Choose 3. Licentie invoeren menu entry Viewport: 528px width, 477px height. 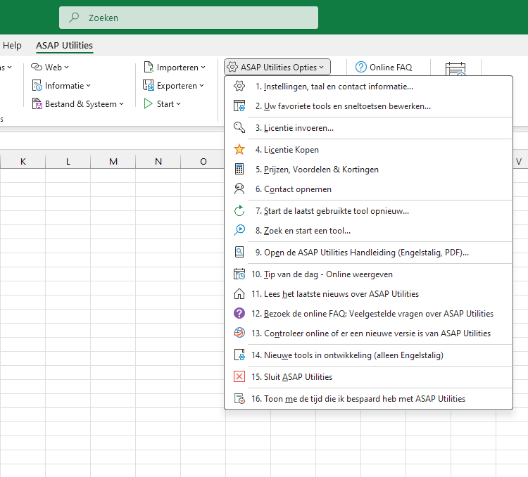pyautogui.click(x=368, y=127)
